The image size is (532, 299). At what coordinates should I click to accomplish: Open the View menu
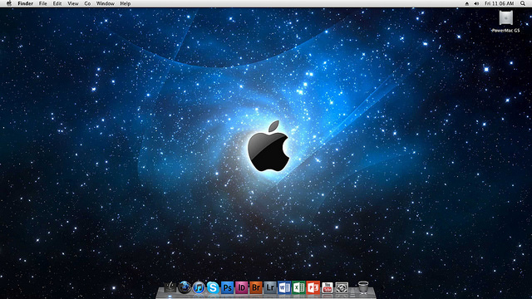[x=73, y=3]
